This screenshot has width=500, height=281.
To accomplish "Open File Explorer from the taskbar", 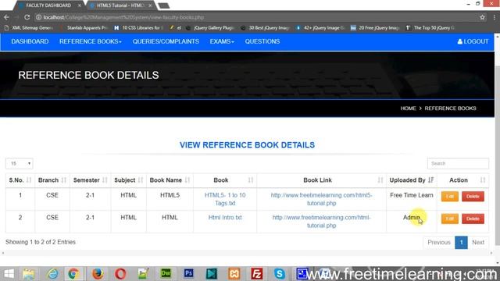I will [x=28, y=274].
